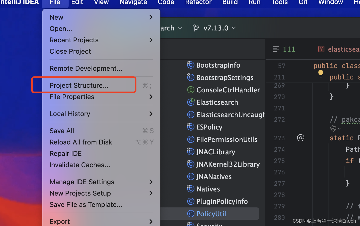
Task: Click the FilePermissionUtils class icon
Action: 190,139
